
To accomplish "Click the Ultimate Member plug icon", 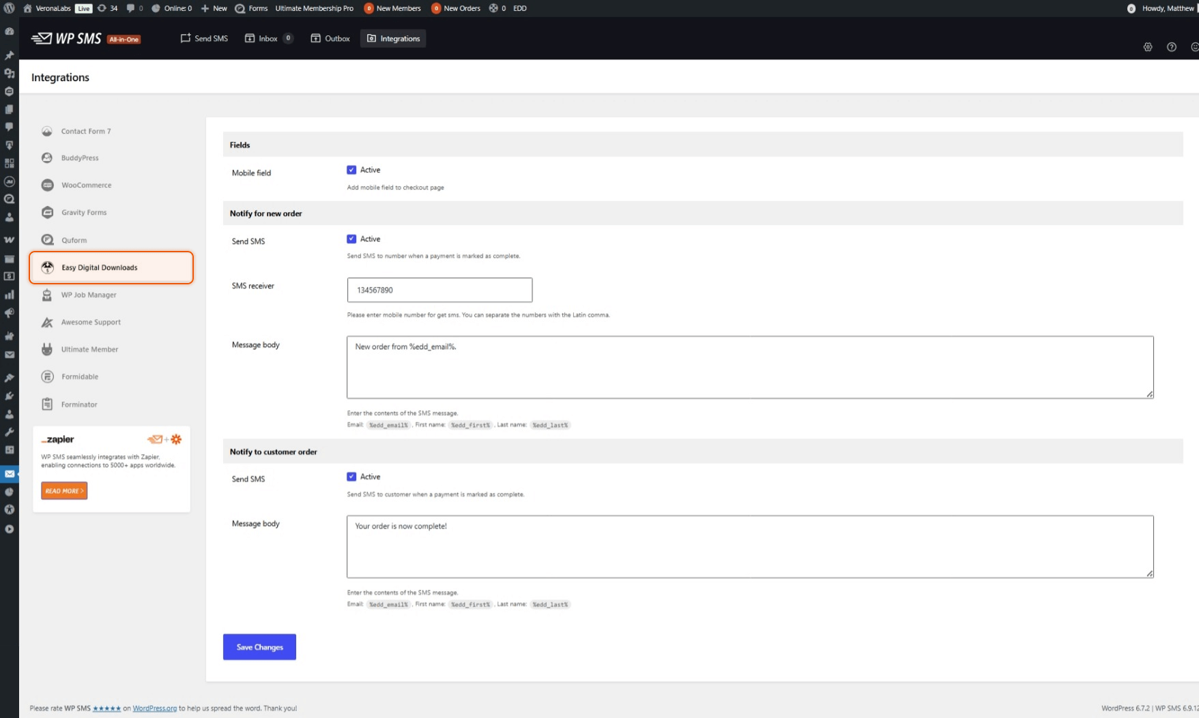I will click(x=47, y=349).
